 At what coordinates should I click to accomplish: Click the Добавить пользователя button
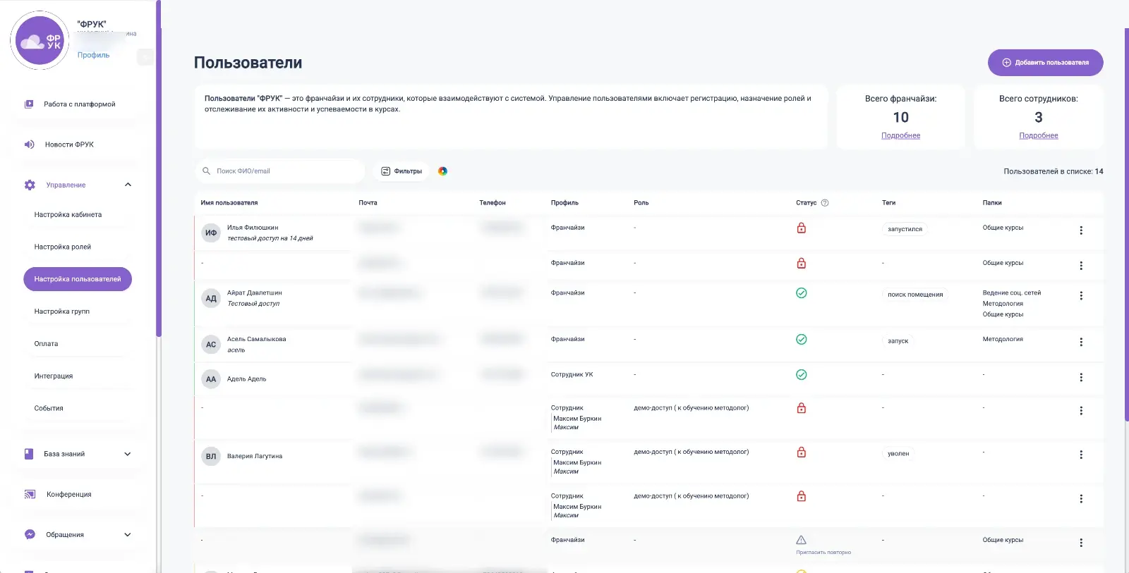1045,63
